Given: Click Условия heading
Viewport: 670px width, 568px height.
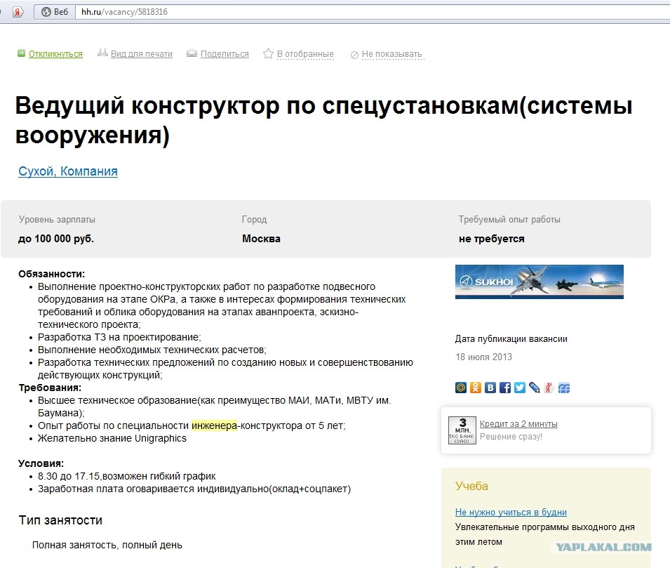Looking at the screenshot, I should (41, 463).
